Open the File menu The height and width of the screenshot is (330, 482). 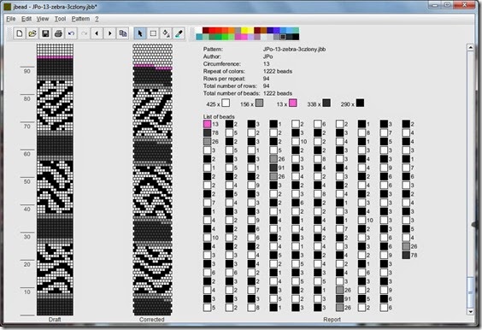(11, 19)
